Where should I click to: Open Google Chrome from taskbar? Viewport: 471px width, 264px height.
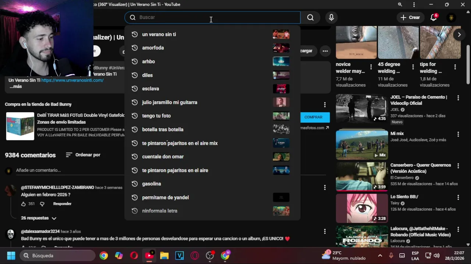pos(104,256)
